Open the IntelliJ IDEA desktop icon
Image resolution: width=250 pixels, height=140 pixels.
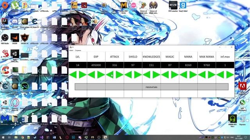(5, 23)
